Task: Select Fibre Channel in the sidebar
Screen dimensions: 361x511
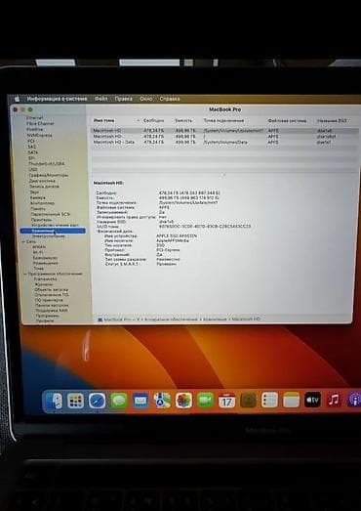Action: point(40,123)
